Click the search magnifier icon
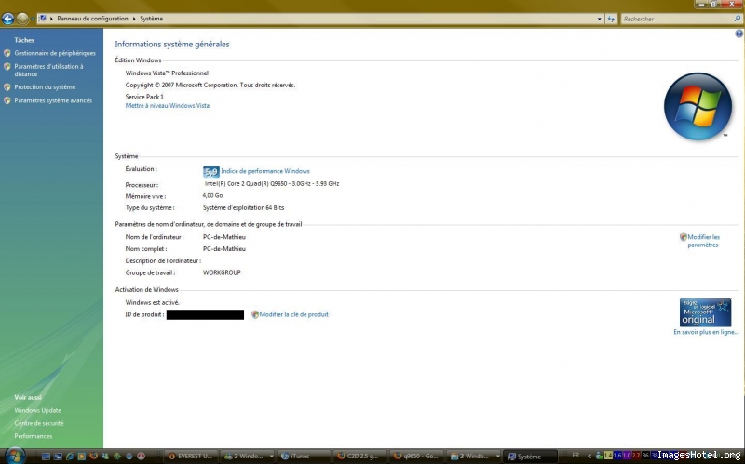745x464 pixels. pos(736,19)
